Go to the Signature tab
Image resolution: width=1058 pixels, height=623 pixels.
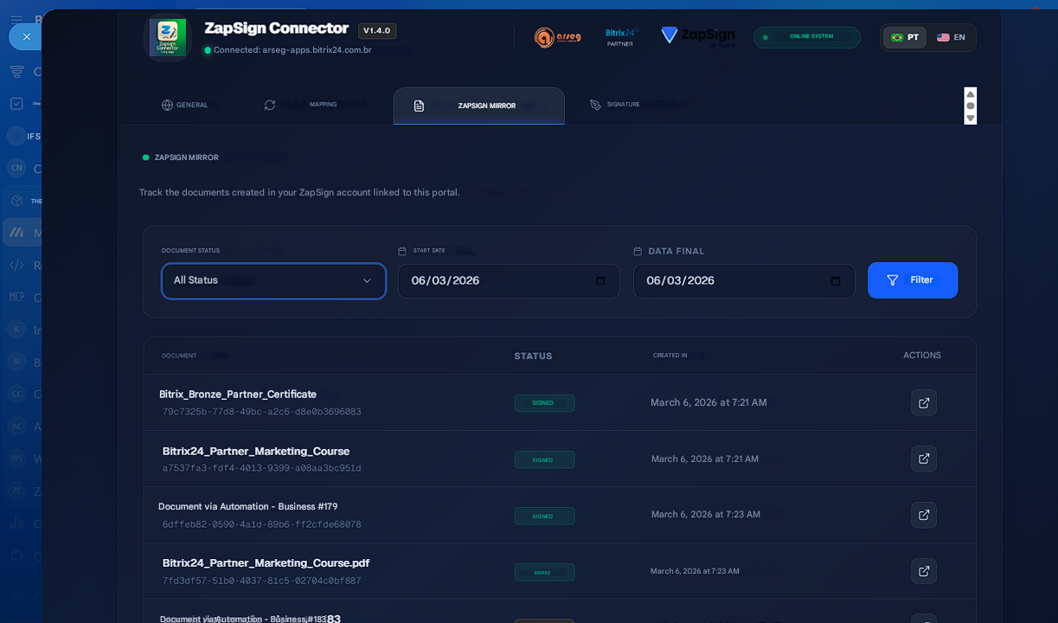615,105
